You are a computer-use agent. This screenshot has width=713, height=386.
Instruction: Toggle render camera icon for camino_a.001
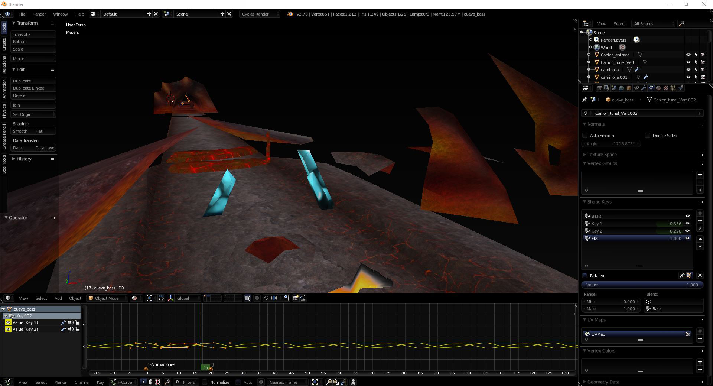coord(703,77)
